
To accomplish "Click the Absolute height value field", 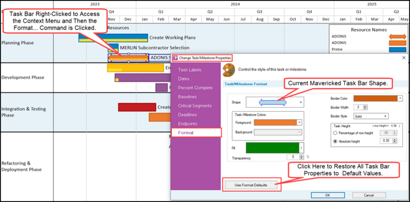I will coord(386,142).
